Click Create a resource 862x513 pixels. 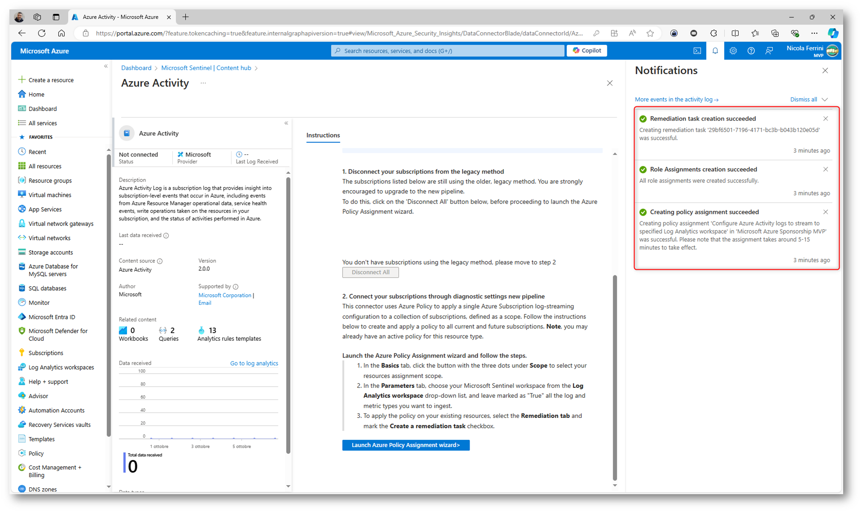(x=51, y=80)
